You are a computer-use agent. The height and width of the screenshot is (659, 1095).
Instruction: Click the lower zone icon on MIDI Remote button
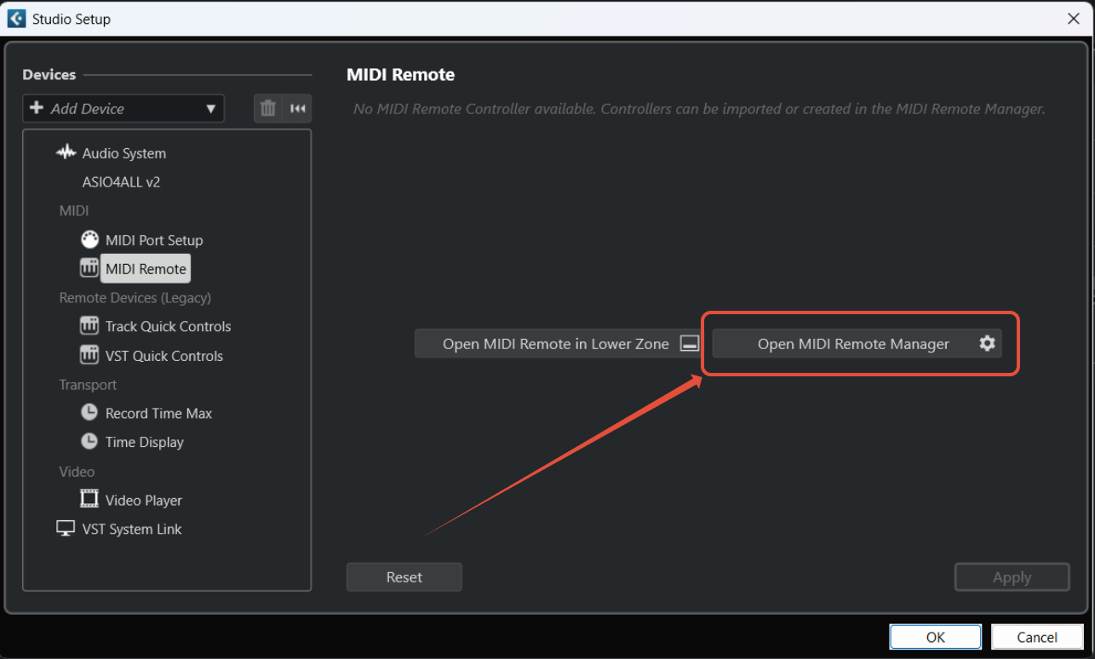click(x=690, y=344)
